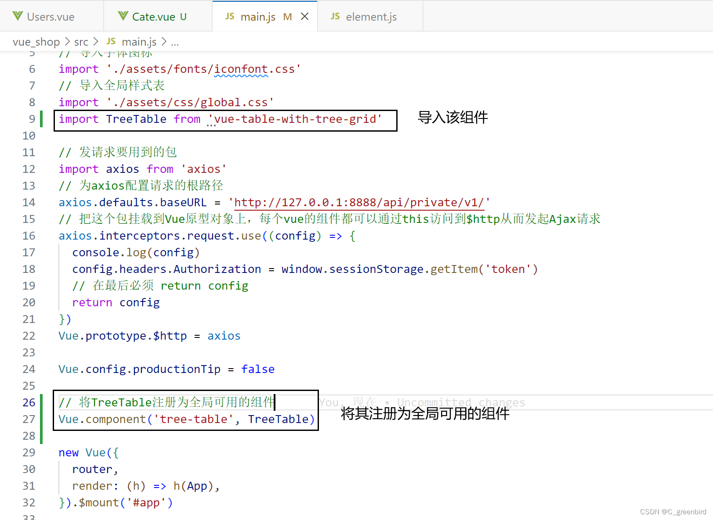Click 'vue-table-with-tree-grid' string

[295, 119]
